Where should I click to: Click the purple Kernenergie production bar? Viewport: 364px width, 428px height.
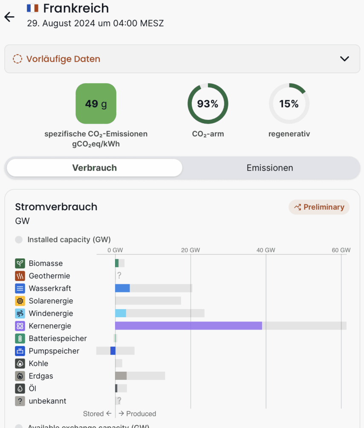(x=188, y=326)
